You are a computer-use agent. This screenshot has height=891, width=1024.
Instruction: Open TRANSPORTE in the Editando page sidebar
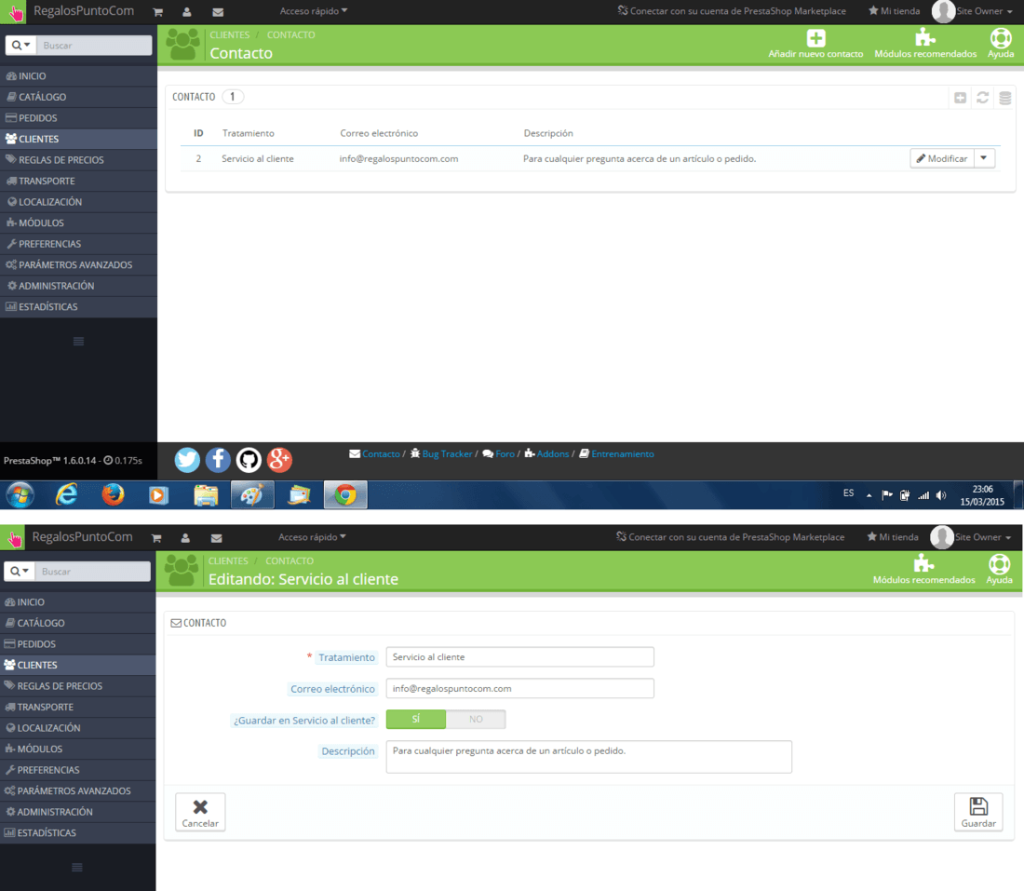(77, 707)
